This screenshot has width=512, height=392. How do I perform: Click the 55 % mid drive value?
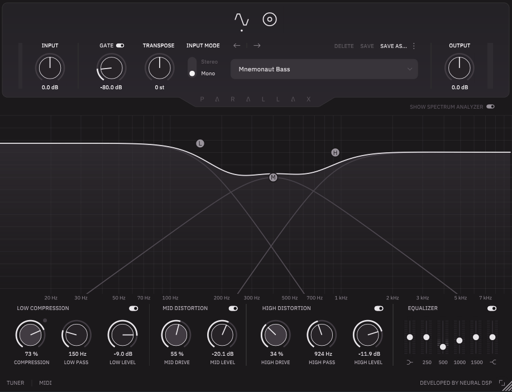tap(177, 354)
